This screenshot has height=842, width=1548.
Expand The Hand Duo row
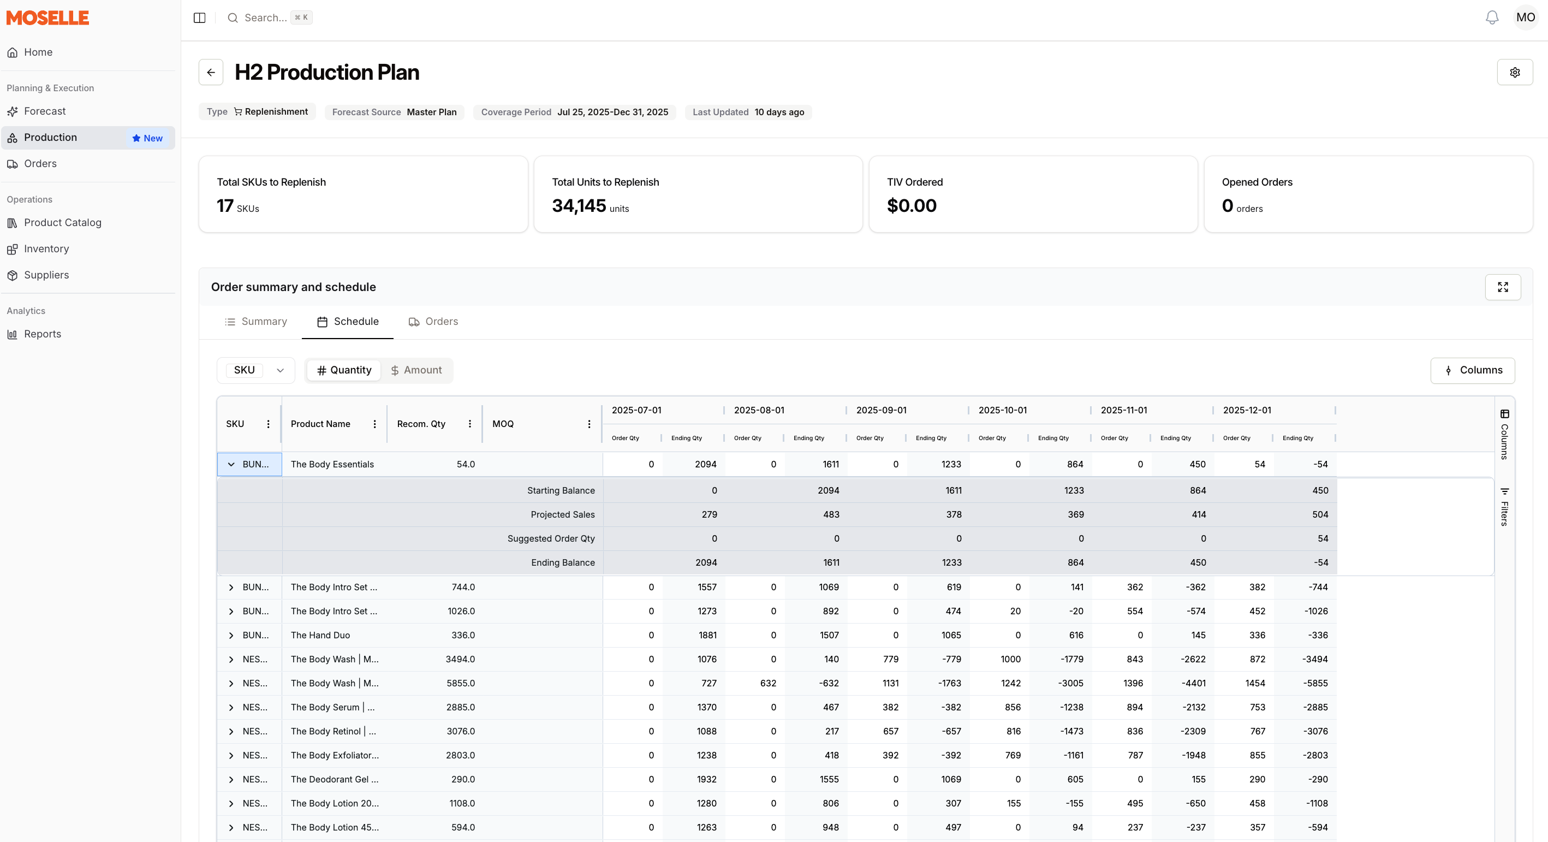point(231,635)
